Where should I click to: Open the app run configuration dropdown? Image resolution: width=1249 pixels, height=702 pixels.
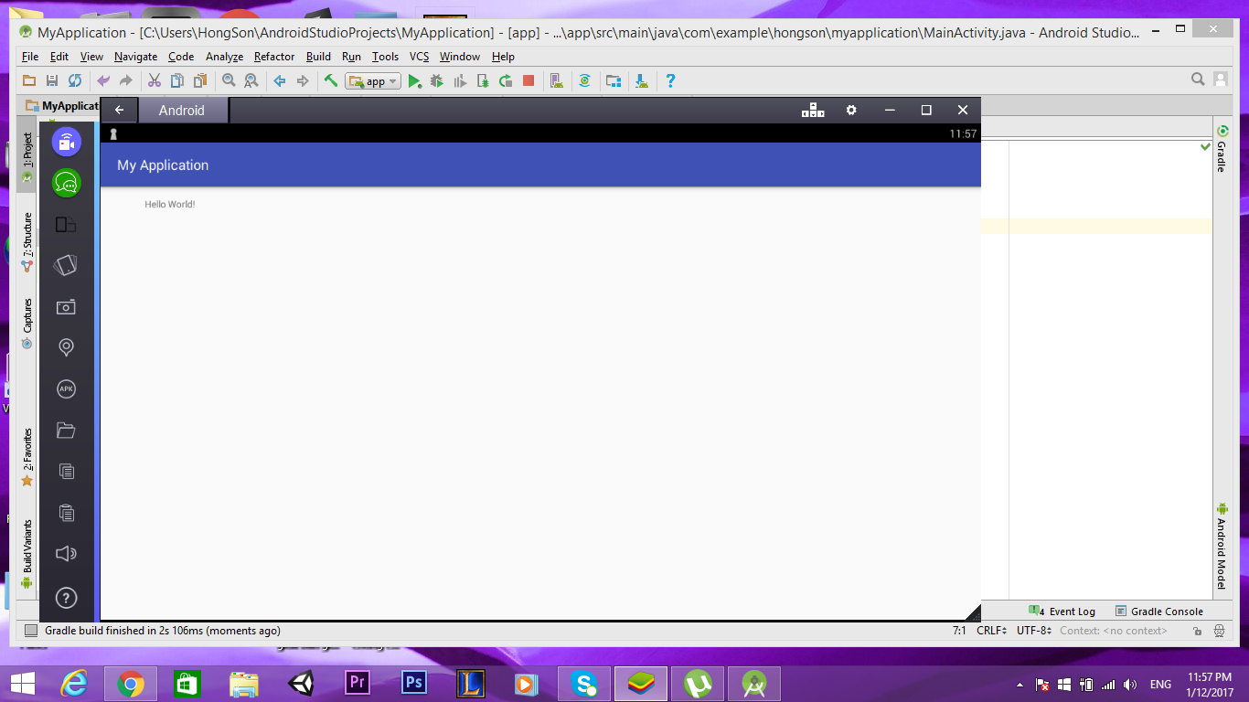(x=373, y=81)
